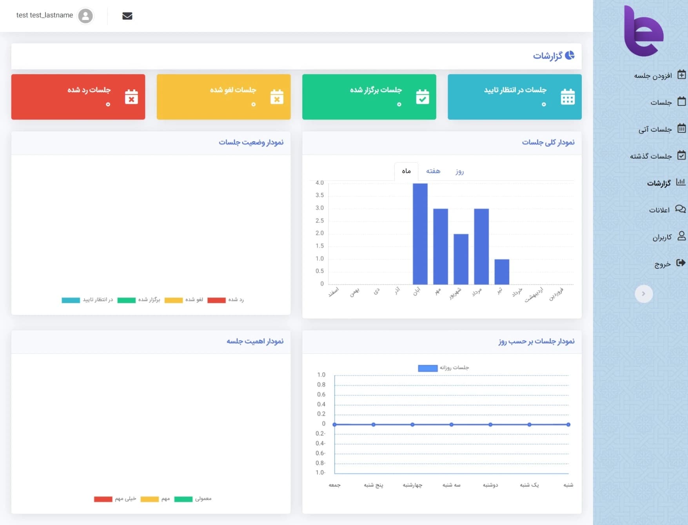Click the Upcoming Meetings calendar grid icon
Image resolution: width=688 pixels, height=525 pixels.
pos(681,129)
